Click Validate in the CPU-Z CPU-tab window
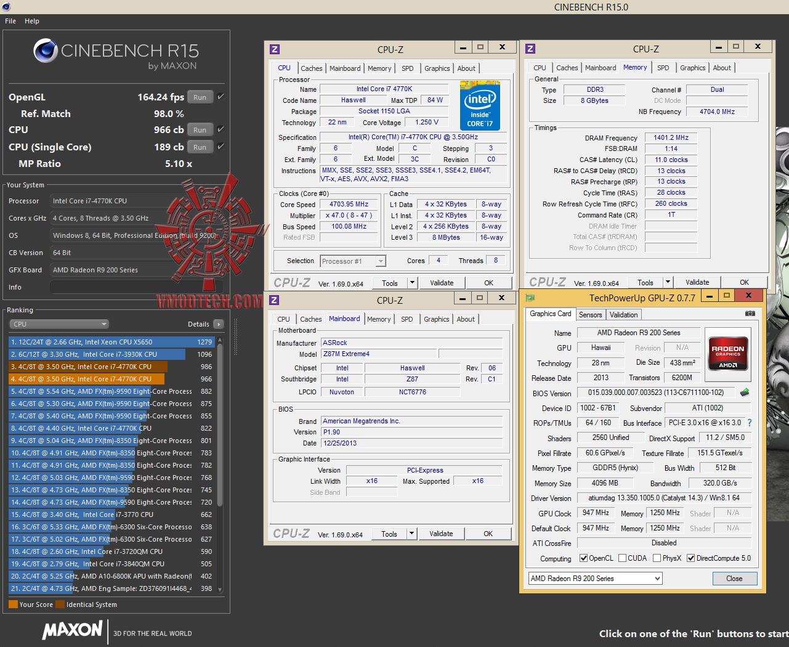This screenshot has width=789, height=647. [x=442, y=283]
